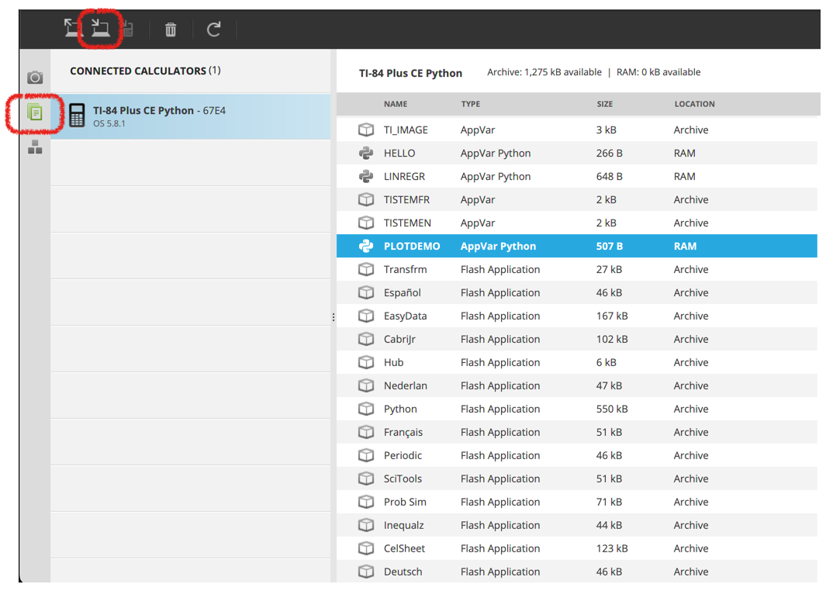
Task: Select the Python Flash Application name
Action: pyautogui.click(x=400, y=410)
